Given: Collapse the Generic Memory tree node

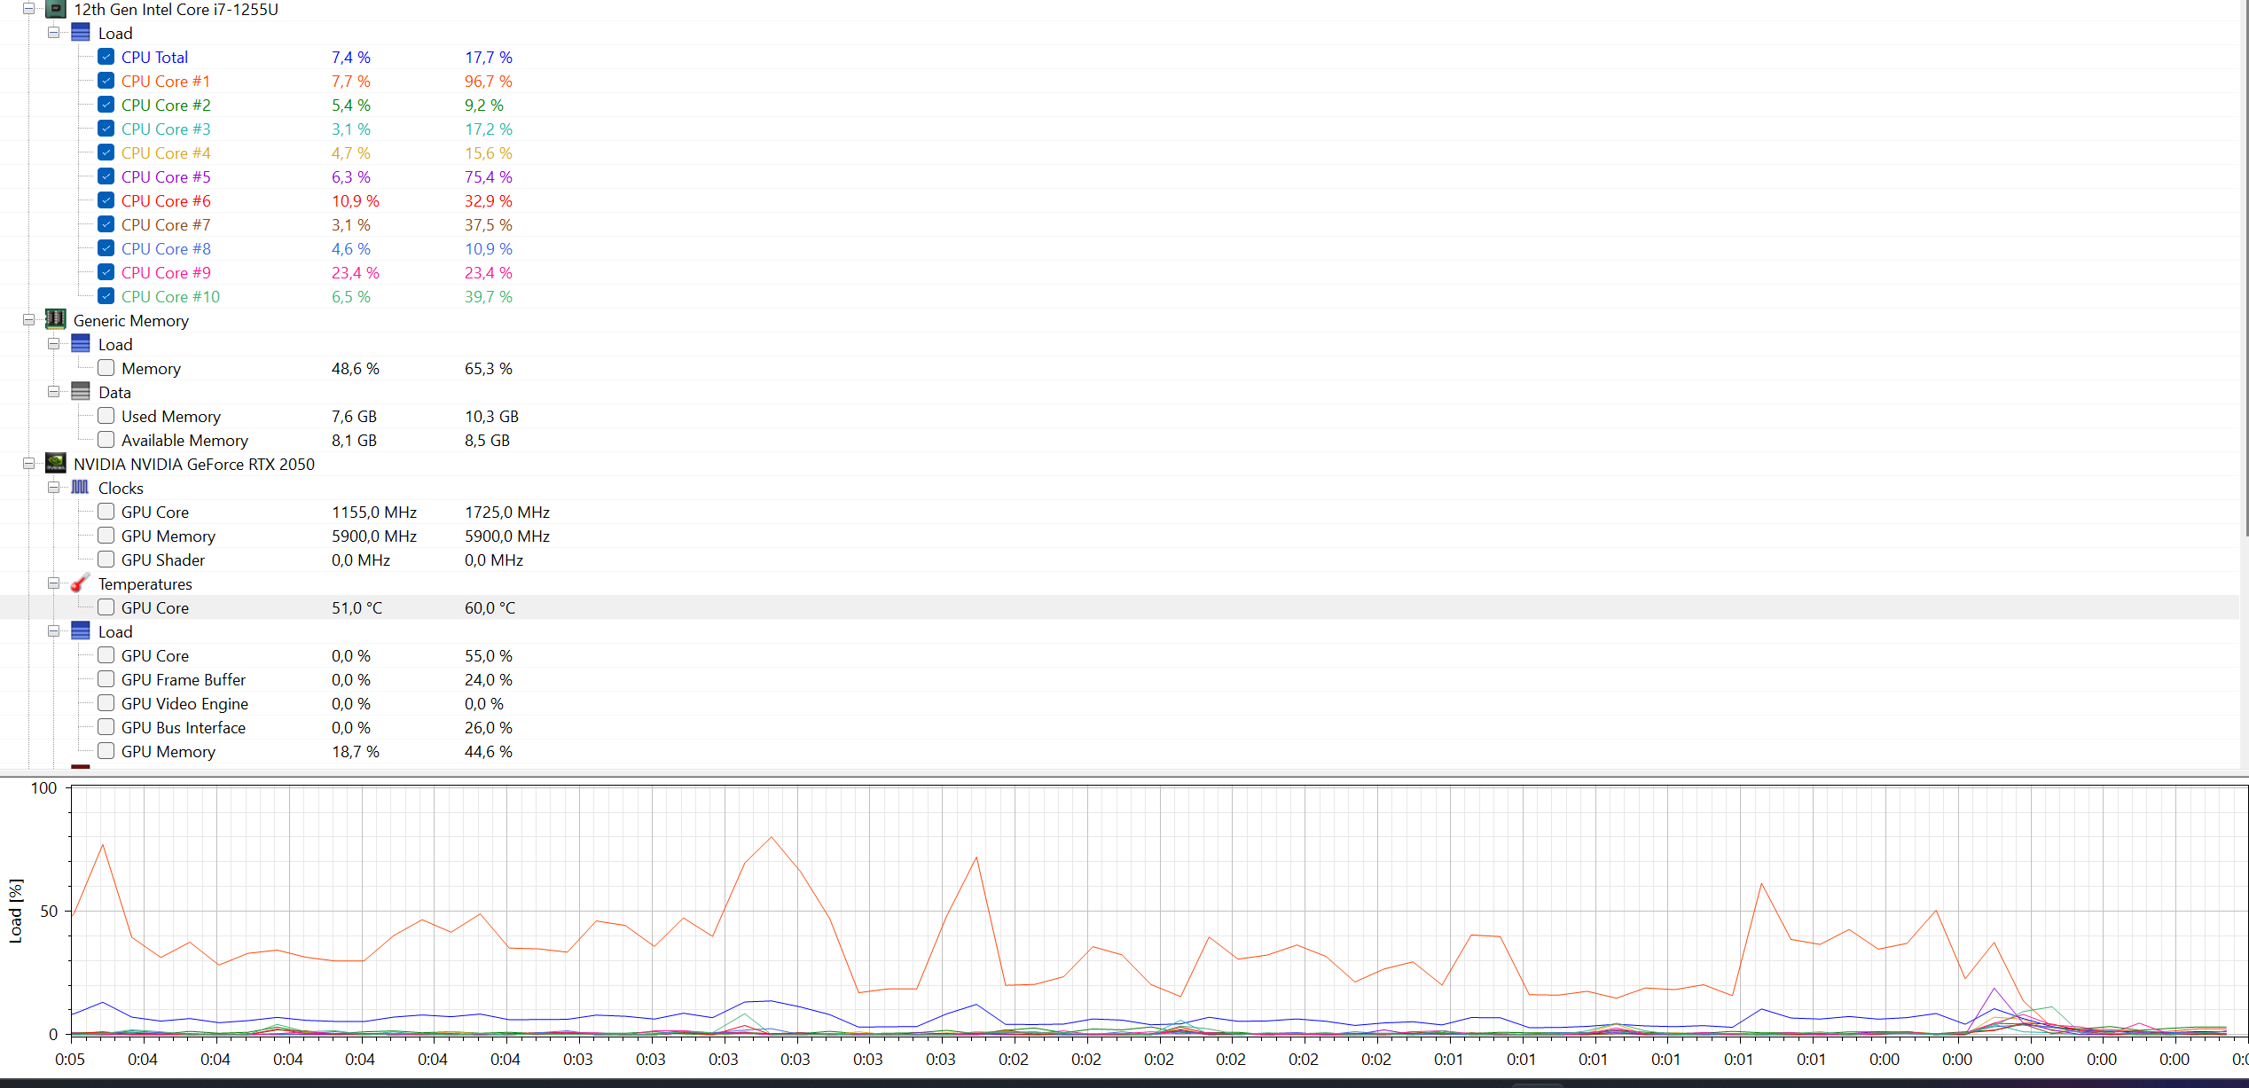Looking at the screenshot, I should click(29, 320).
